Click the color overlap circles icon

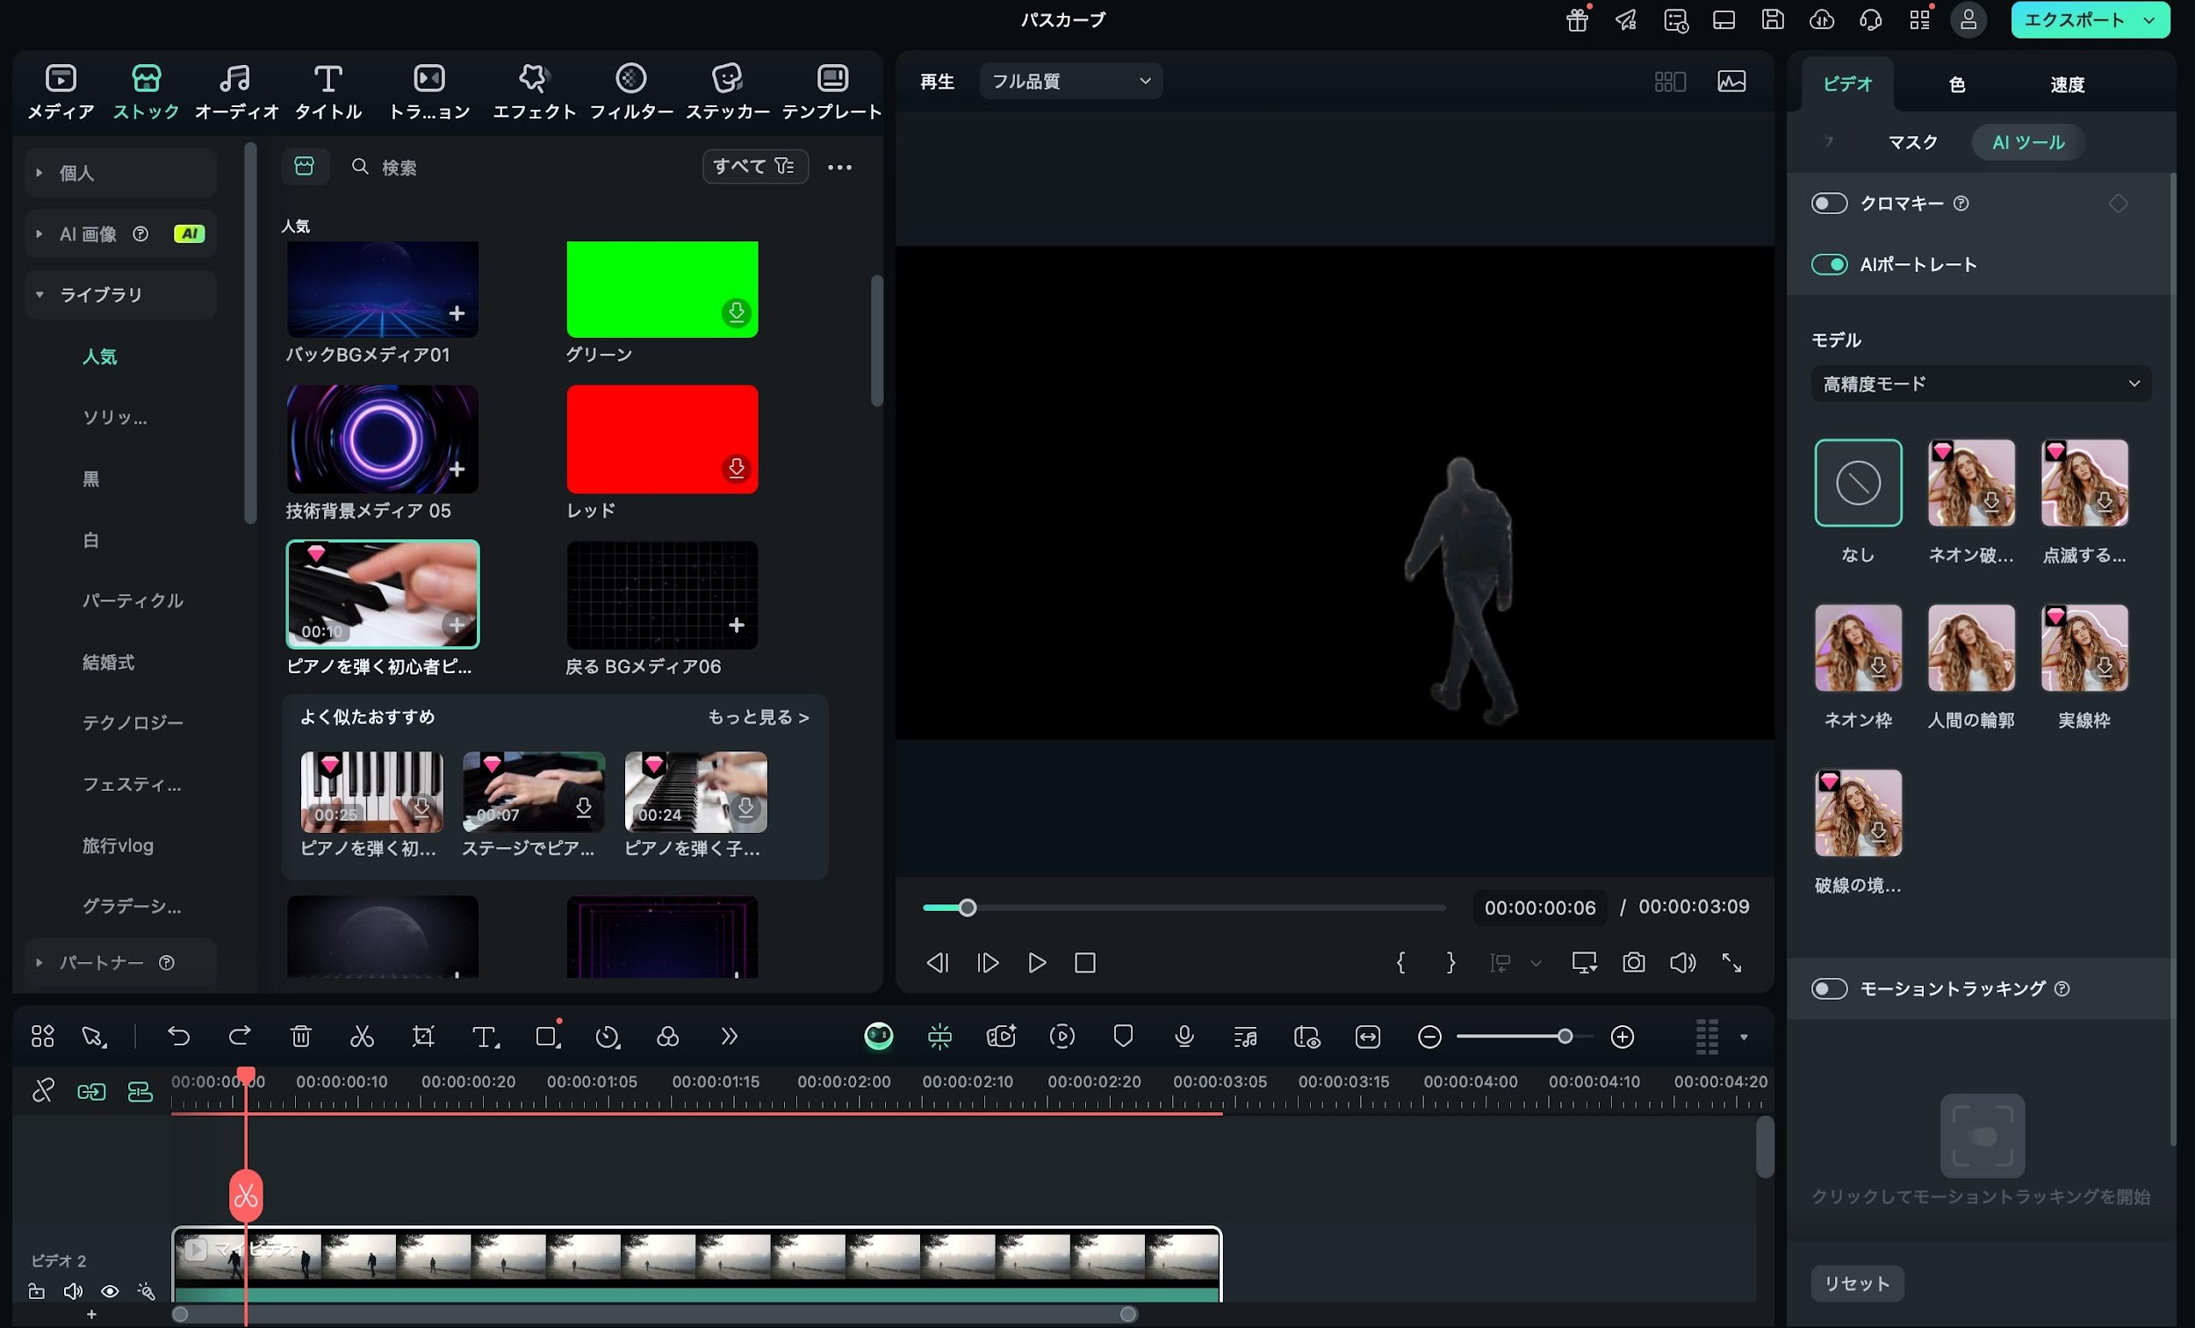(x=667, y=1036)
